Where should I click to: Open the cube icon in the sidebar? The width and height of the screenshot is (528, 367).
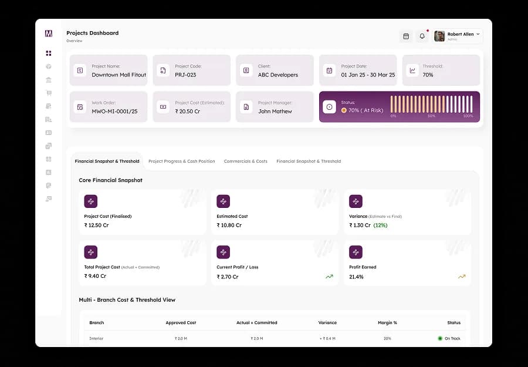[49, 66]
